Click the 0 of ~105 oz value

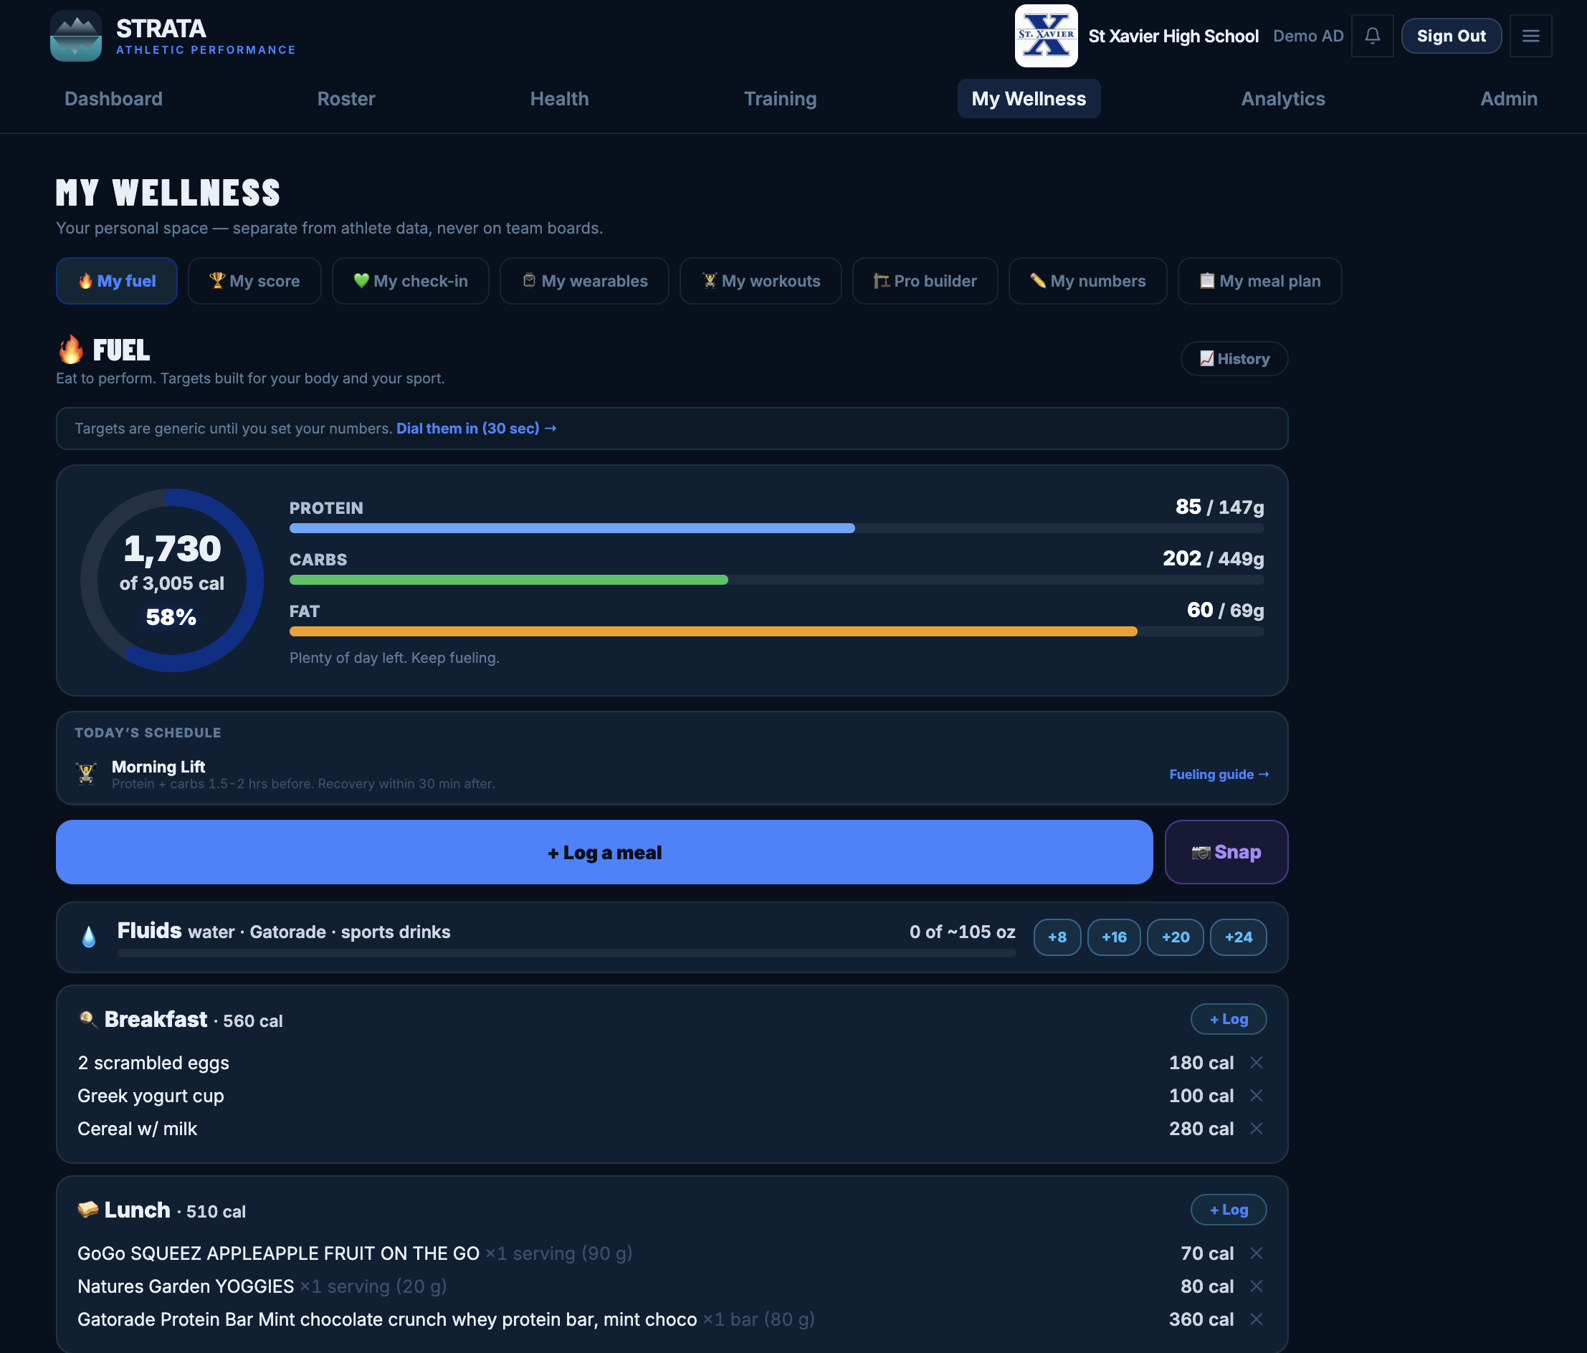click(x=962, y=931)
